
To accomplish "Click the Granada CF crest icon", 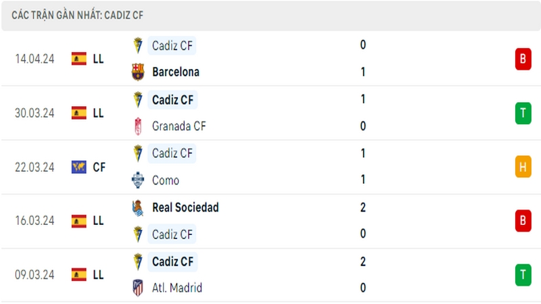I will click(138, 126).
